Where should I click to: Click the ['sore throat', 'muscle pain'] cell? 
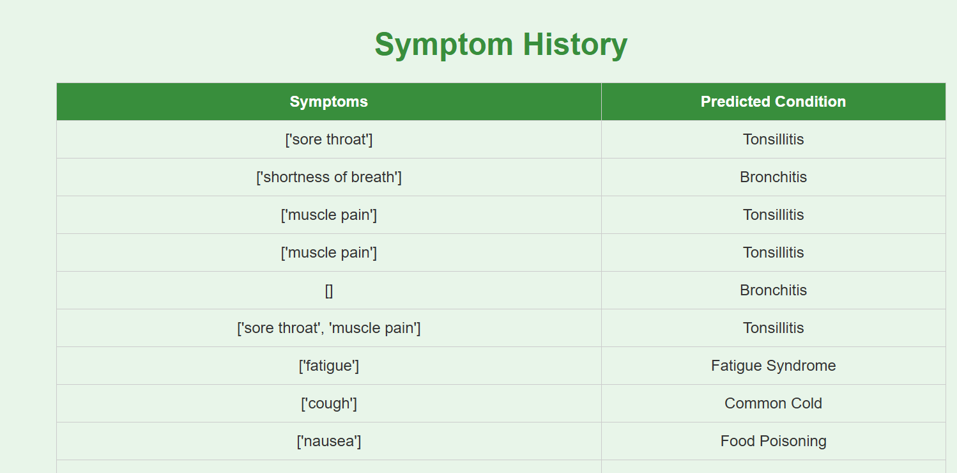coord(329,328)
